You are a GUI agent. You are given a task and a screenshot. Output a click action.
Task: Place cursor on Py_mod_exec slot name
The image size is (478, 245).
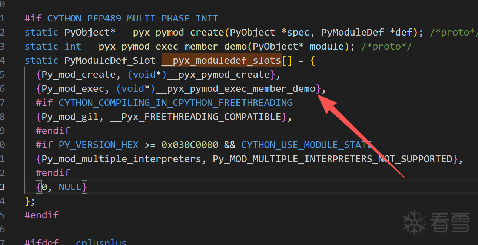[x=73, y=88]
